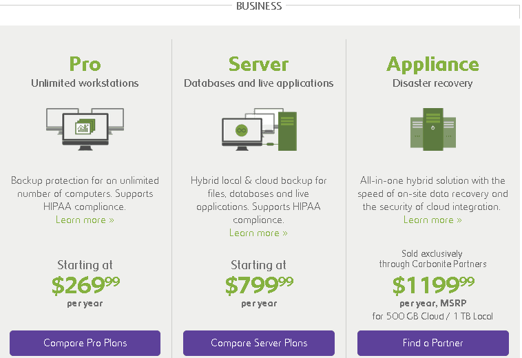The width and height of the screenshot is (522, 358).
Task: Open Compare Server Plans button
Action: pyautogui.click(x=259, y=343)
